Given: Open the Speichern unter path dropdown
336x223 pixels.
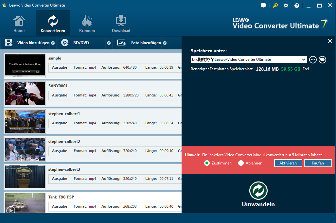Looking at the screenshot, I should 304,60.
